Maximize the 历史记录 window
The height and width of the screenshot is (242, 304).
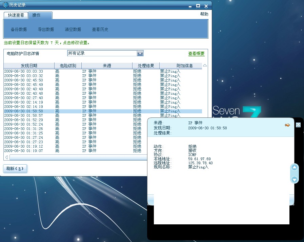tap(198, 5)
